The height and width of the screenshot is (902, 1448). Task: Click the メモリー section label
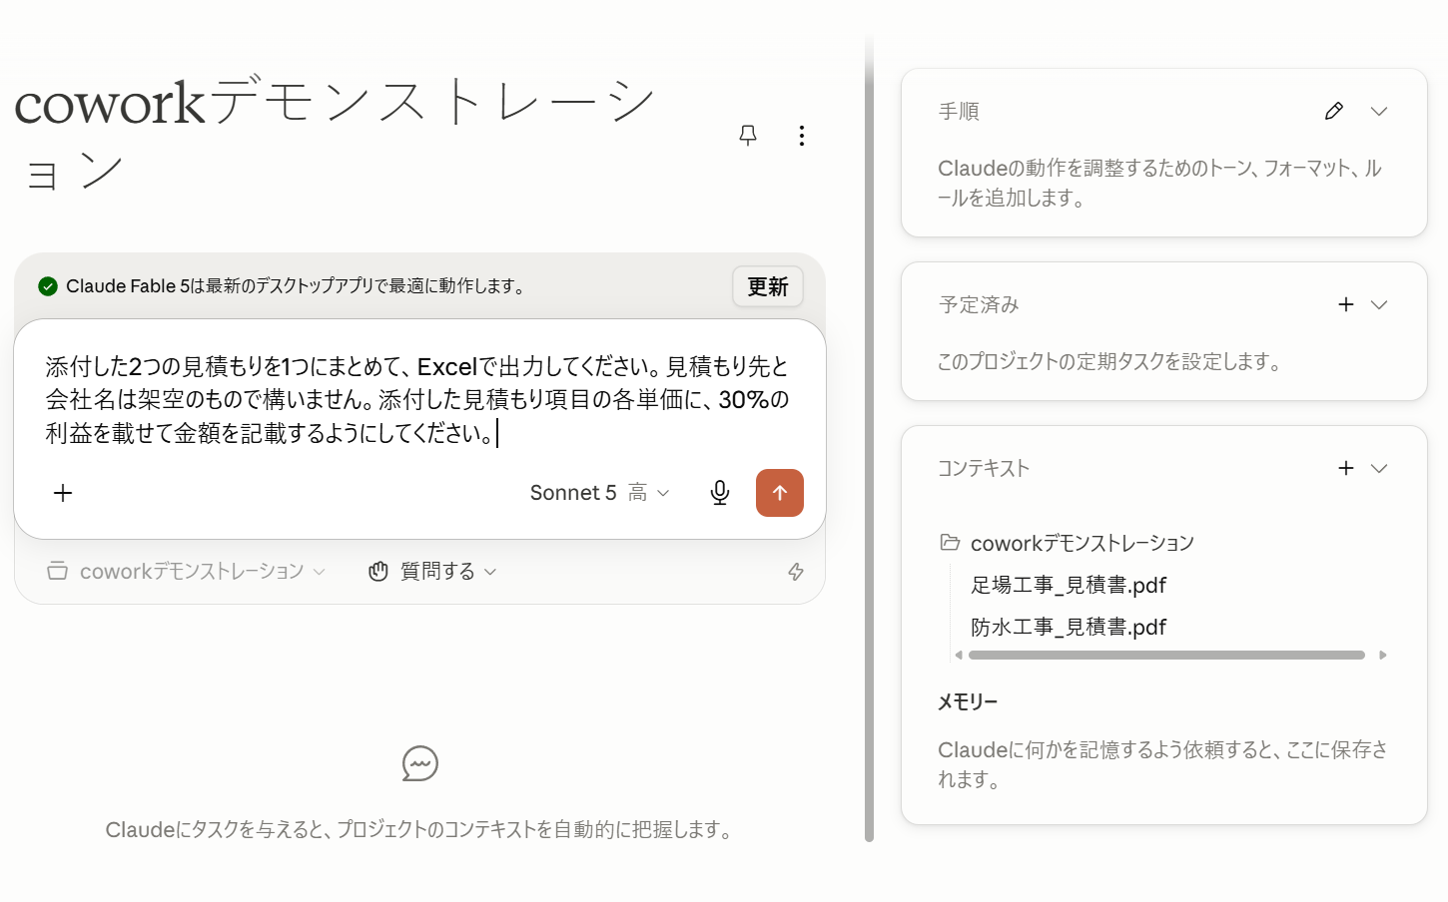point(968,701)
